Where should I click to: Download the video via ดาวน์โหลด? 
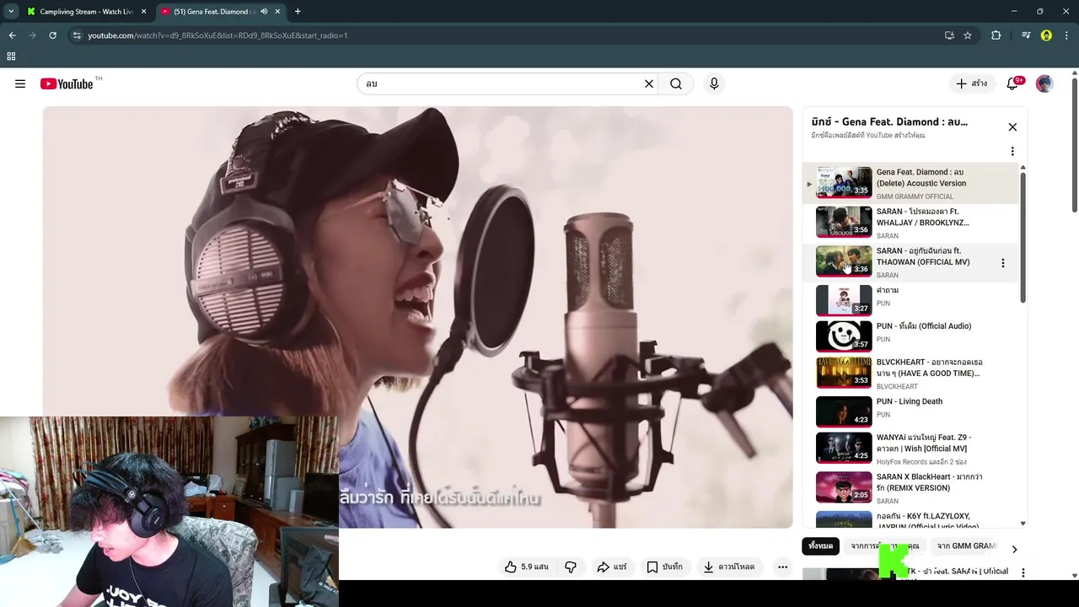click(729, 567)
